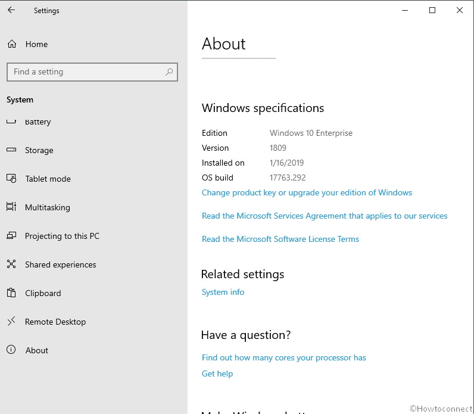Click the Related settings heading
The width and height of the screenshot is (474, 414).
(x=242, y=274)
